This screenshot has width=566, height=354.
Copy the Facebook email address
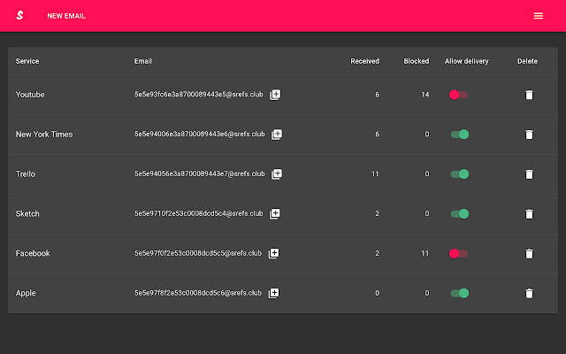(x=273, y=253)
